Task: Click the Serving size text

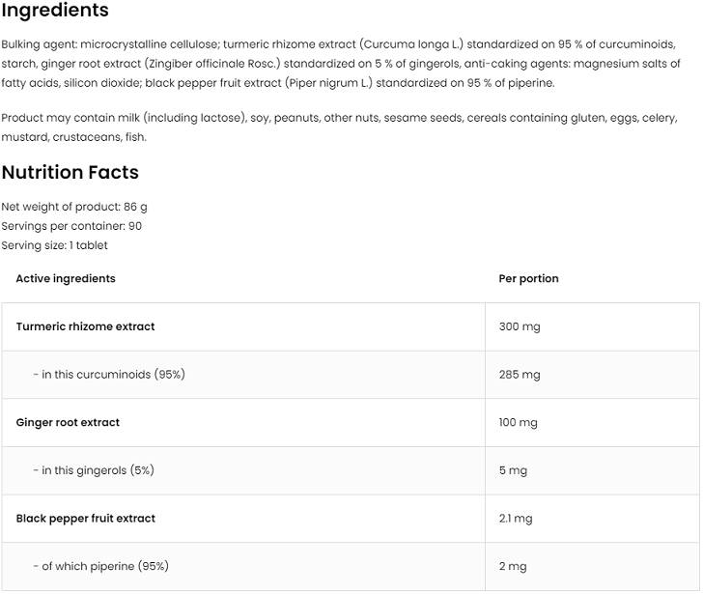Action: coord(55,245)
